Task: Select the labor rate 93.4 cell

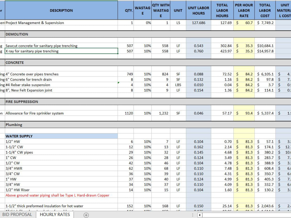Action: pyautogui.click(x=244, y=113)
